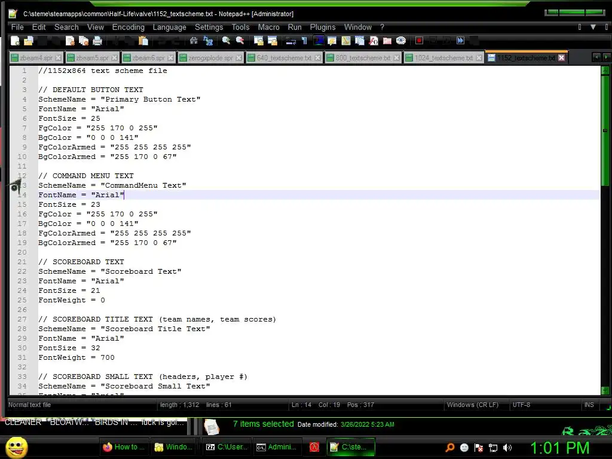Click the Half-Life lambda taskbar icon

[x=314, y=447]
